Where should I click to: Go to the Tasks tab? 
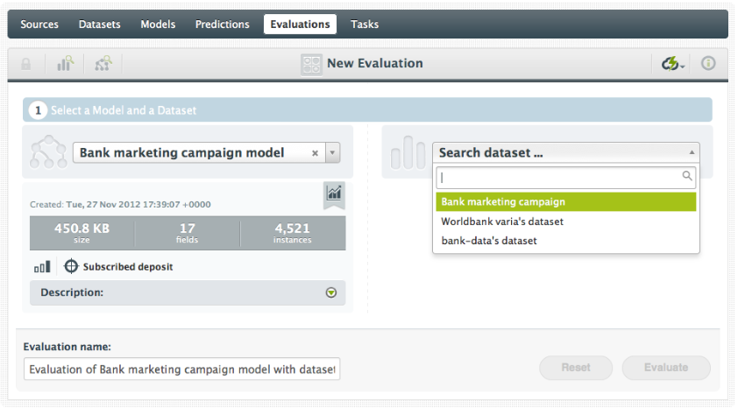point(365,25)
